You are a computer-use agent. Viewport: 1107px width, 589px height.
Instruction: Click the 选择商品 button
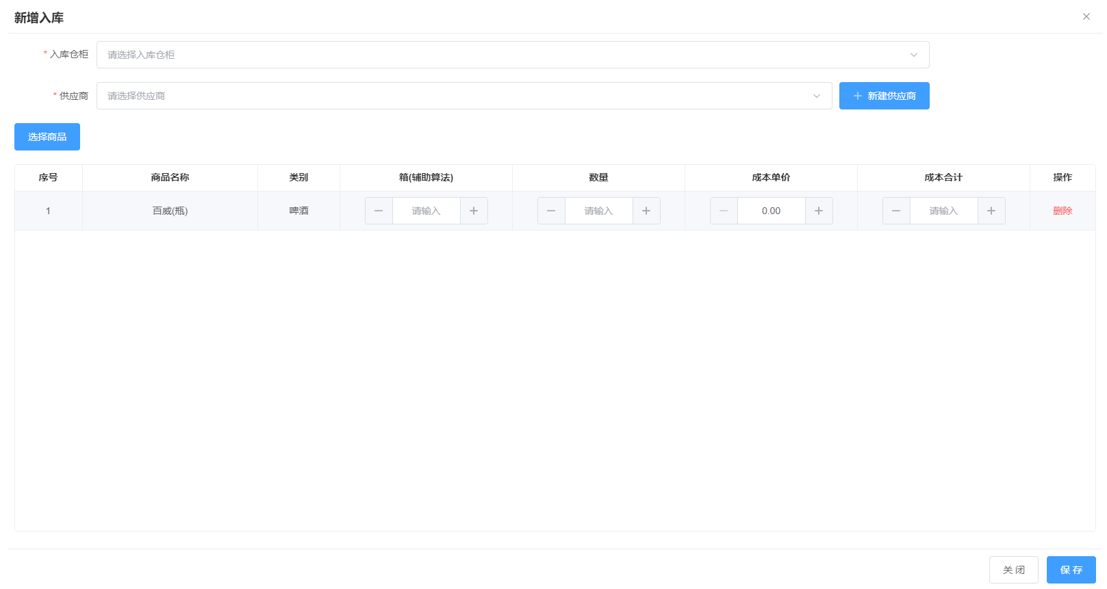(47, 137)
